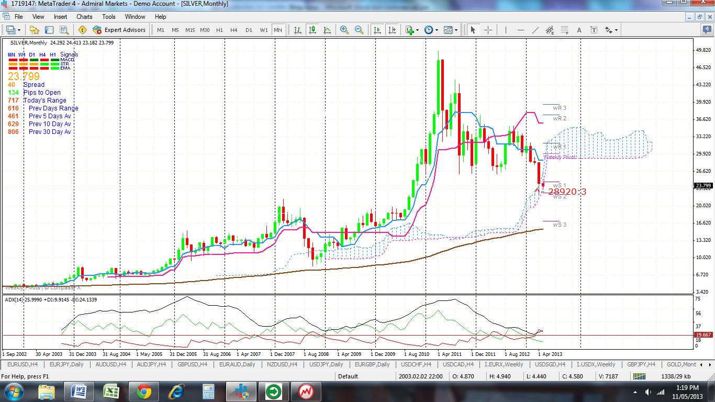This screenshot has width=715, height=402.
Task: Switch to H4 timeframe
Action: [234, 30]
